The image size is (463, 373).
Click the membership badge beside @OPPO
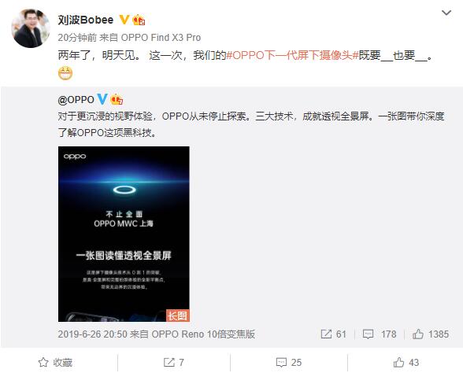pyautogui.click(x=117, y=99)
